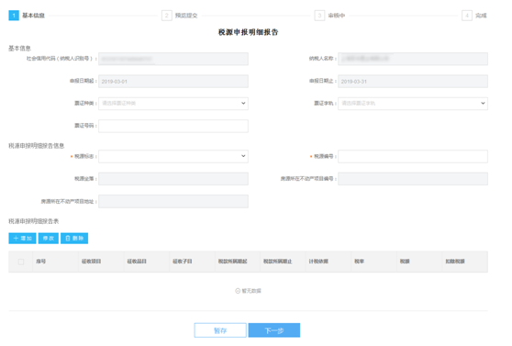Select step 3 审核中 in progress bar
512x346 pixels.
point(329,16)
